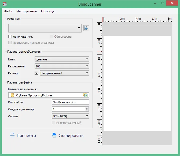Decrease Следующий номер with down arrow
180x156 pixels.
click(x=87, y=110)
